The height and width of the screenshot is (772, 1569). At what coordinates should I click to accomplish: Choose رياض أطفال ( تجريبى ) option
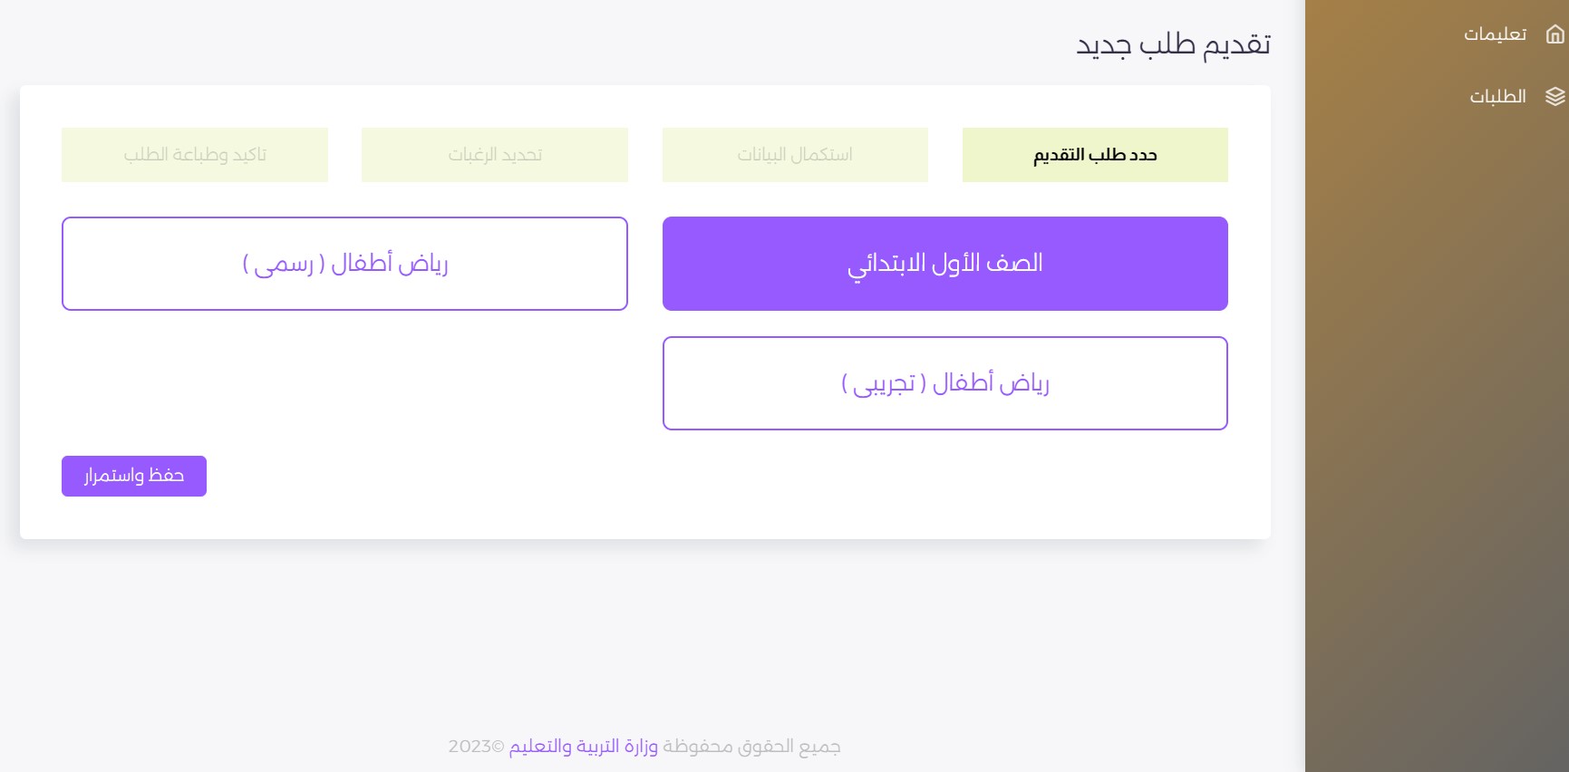coord(945,383)
